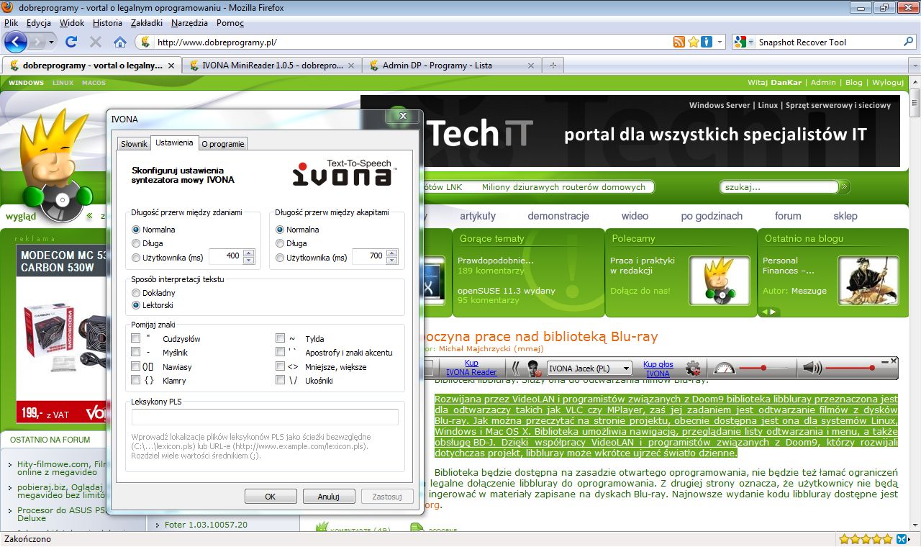921x547 pixels.
Task: Close the IVONA MiniReader tab
Action: (350, 65)
